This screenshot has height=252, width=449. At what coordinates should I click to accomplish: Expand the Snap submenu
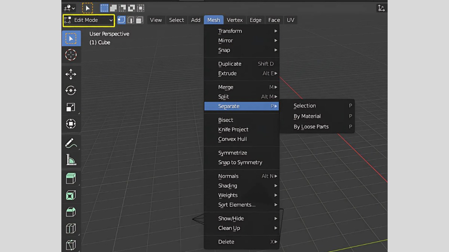pos(242,50)
